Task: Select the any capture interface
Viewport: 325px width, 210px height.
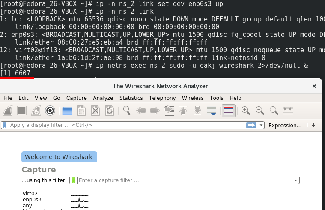Action: (x=27, y=206)
